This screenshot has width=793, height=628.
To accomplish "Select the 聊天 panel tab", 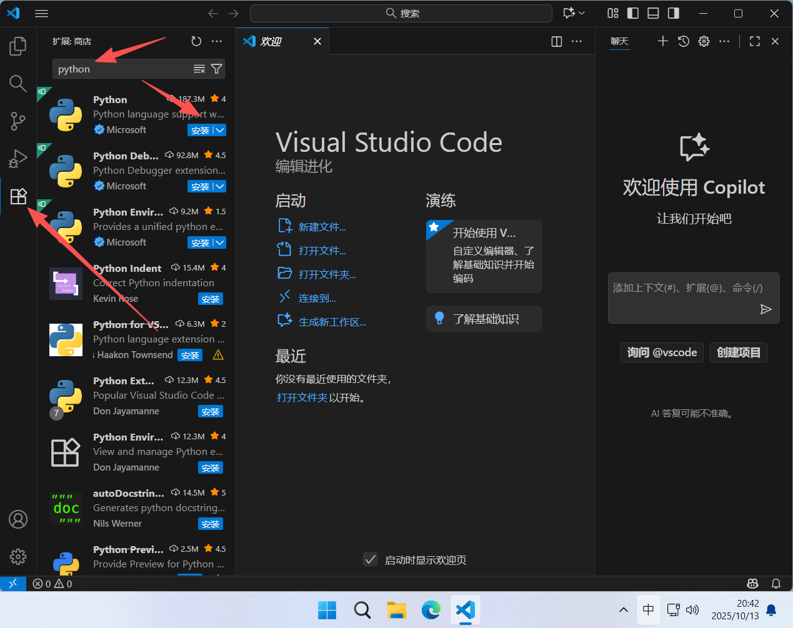I will [619, 41].
